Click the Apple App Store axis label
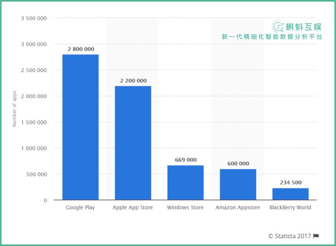This screenshot has height=246, width=336. (133, 208)
